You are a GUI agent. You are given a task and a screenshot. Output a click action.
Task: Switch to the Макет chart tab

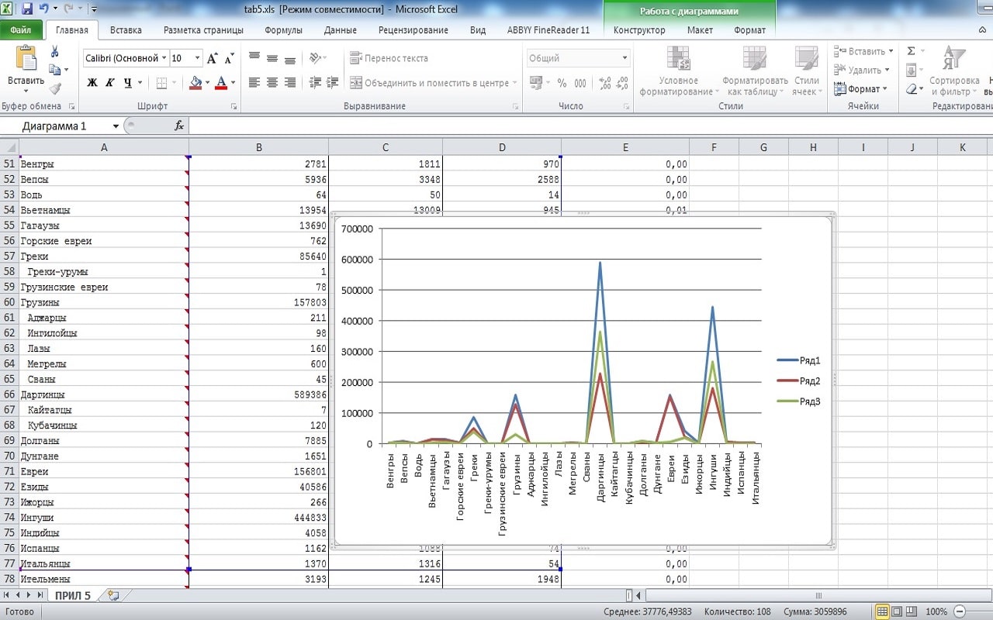click(x=700, y=30)
